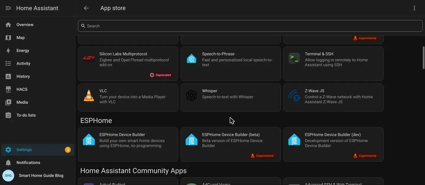Collapse the sidebar with the menu icon
This screenshot has height=185, width=425.
click(8, 8)
